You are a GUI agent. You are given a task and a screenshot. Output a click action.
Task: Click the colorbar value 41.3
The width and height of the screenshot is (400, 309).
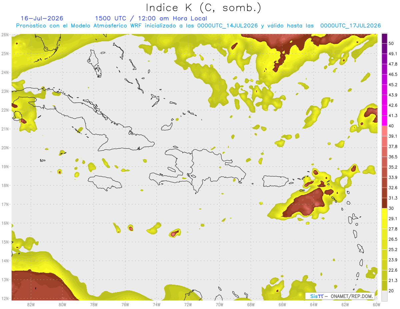[393, 116]
